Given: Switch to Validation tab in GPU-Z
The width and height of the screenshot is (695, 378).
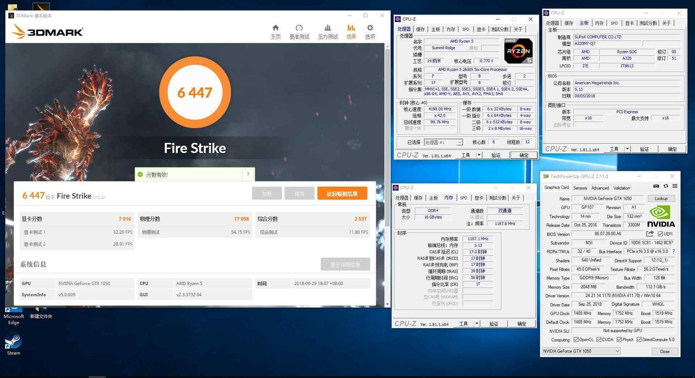Looking at the screenshot, I should coord(622,188).
